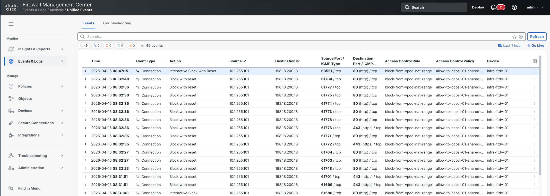Download the 49 events via the export icon

(142, 46)
